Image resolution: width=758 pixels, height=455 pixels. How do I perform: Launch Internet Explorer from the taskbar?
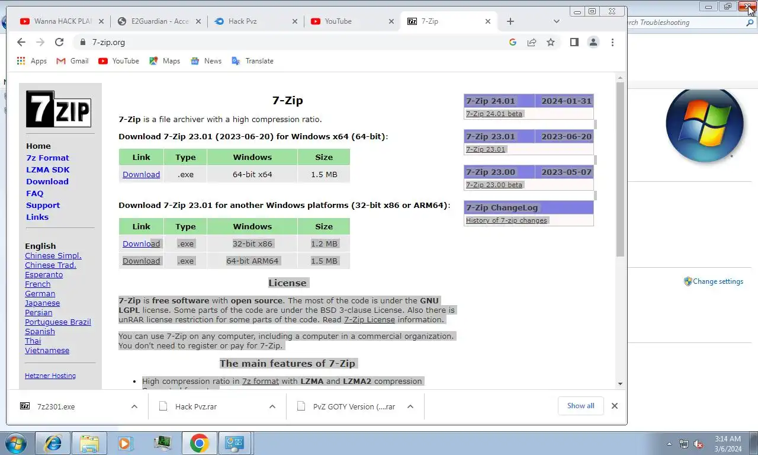[x=53, y=443]
